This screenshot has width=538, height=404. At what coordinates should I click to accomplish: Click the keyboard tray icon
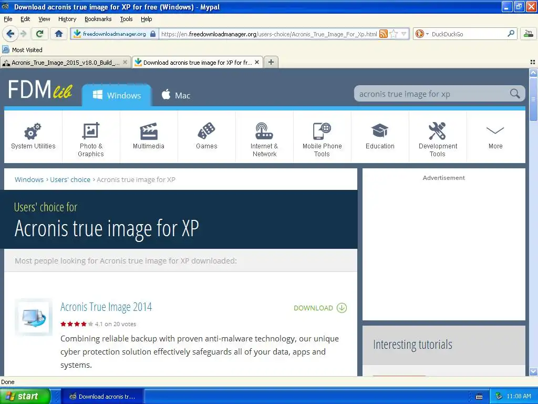479,397
